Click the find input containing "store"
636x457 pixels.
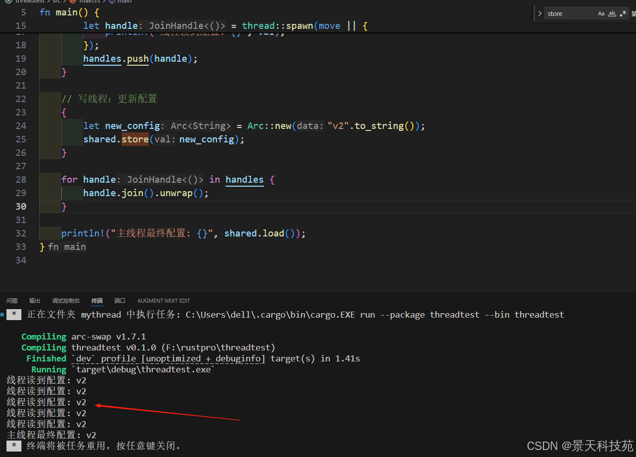pyautogui.click(x=570, y=13)
